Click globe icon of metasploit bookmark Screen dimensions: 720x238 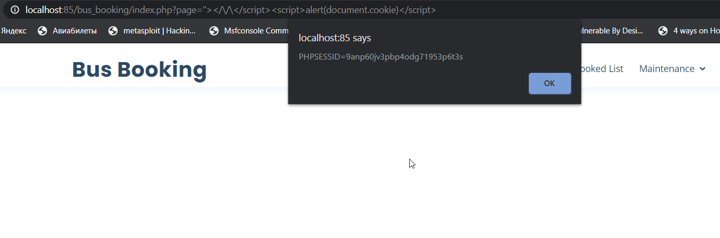point(113,31)
